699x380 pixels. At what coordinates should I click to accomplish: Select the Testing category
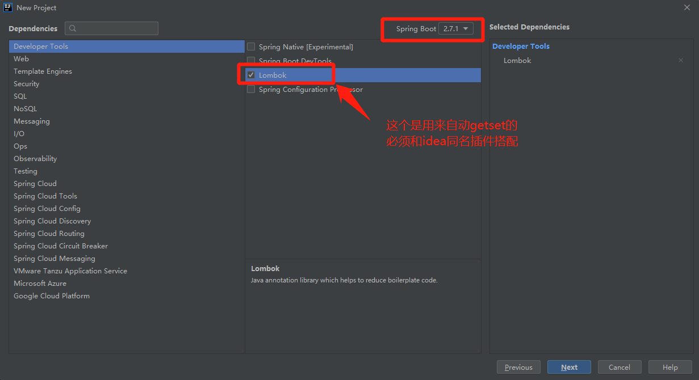coord(127,171)
